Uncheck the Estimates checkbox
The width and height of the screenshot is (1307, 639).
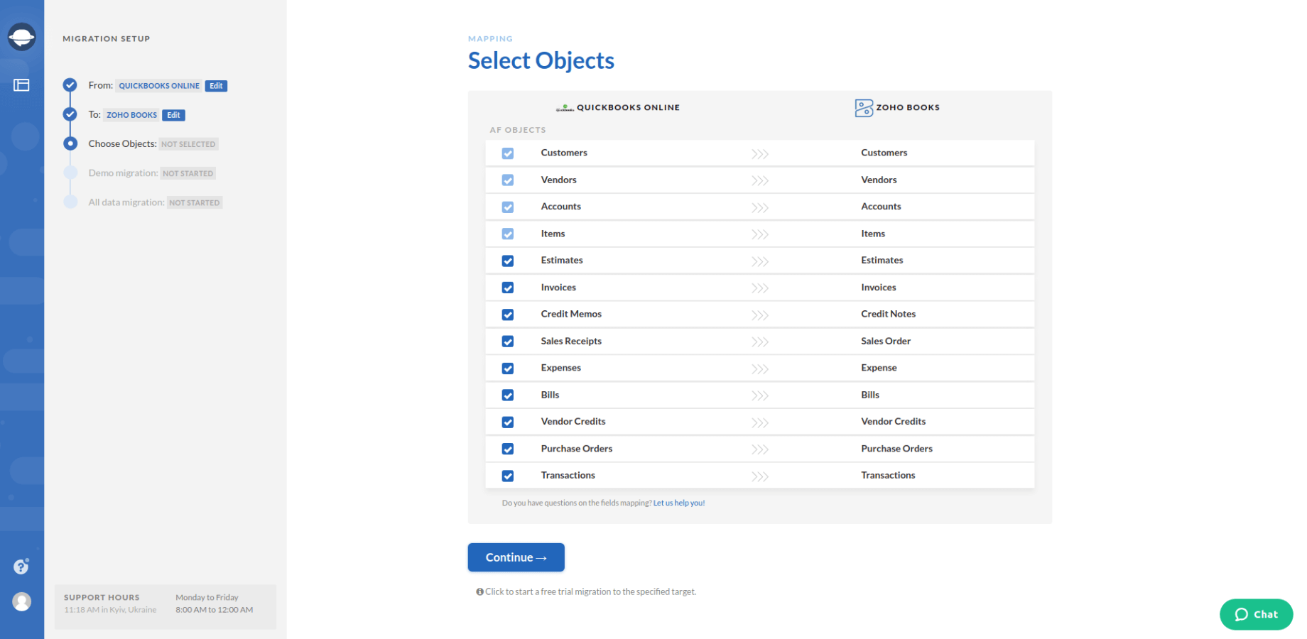[x=508, y=261]
